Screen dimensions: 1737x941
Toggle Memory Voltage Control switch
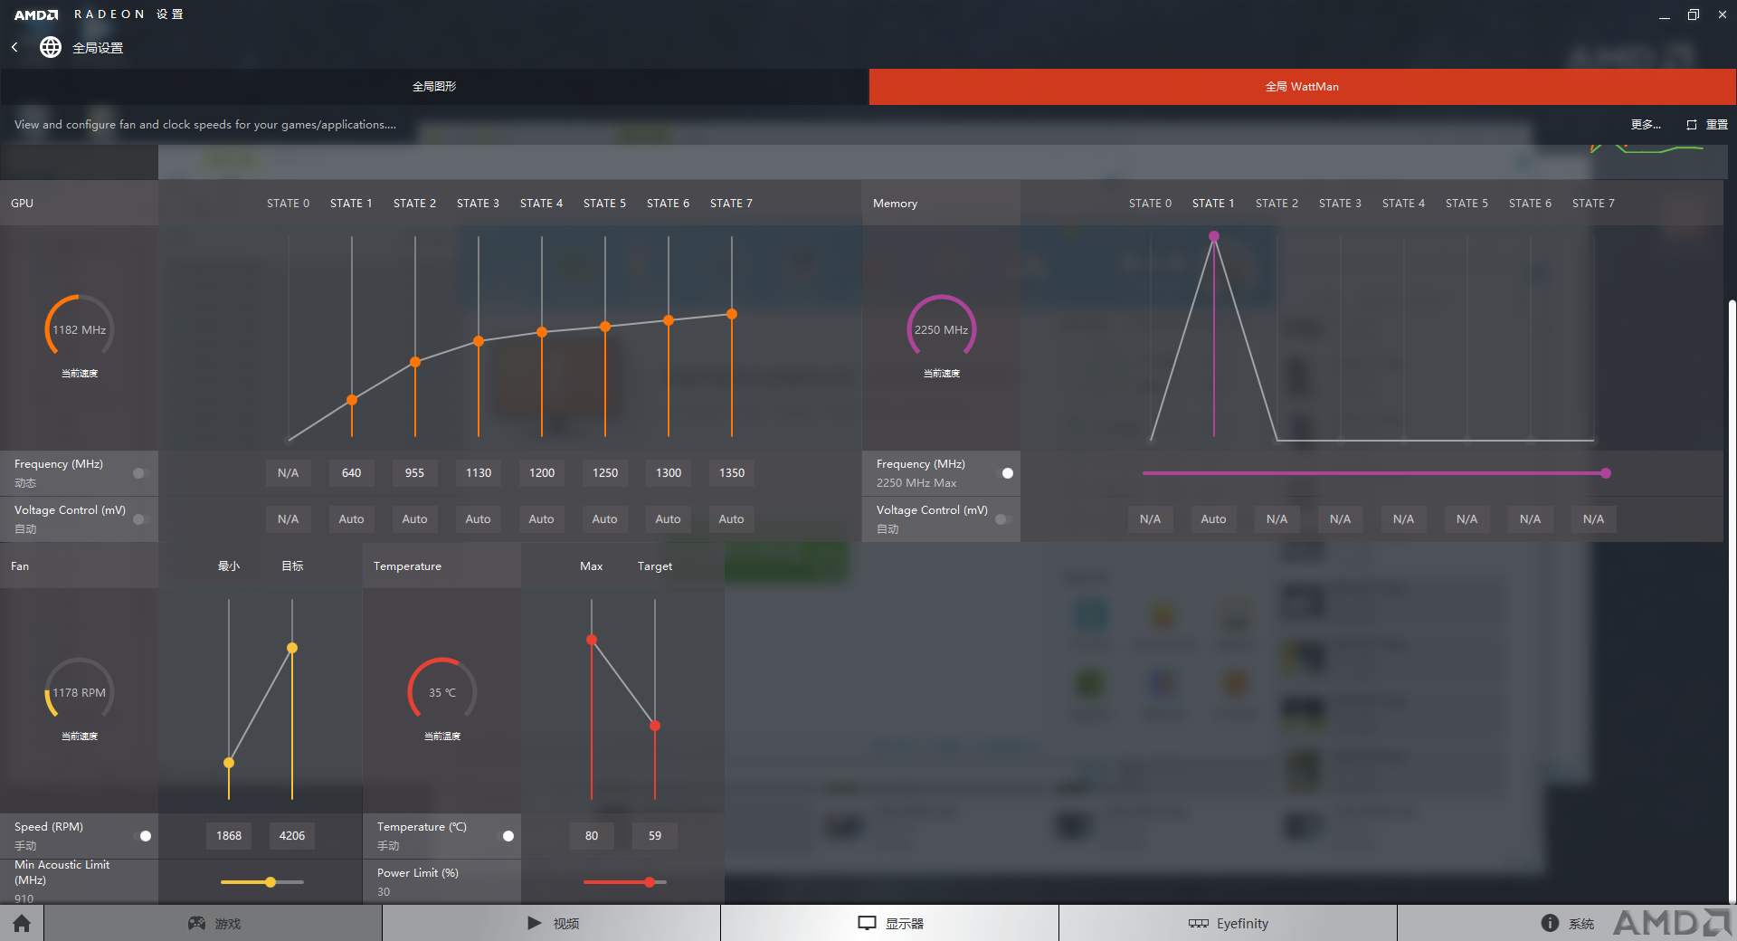(1004, 519)
